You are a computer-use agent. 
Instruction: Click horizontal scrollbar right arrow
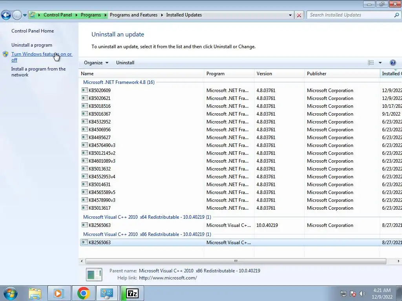click(398, 261)
